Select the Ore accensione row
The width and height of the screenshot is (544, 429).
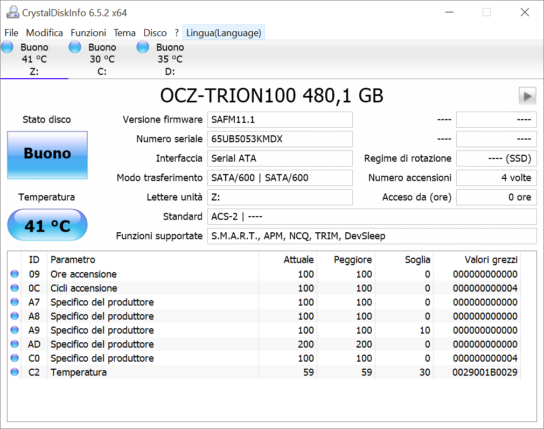(x=264, y=274)
